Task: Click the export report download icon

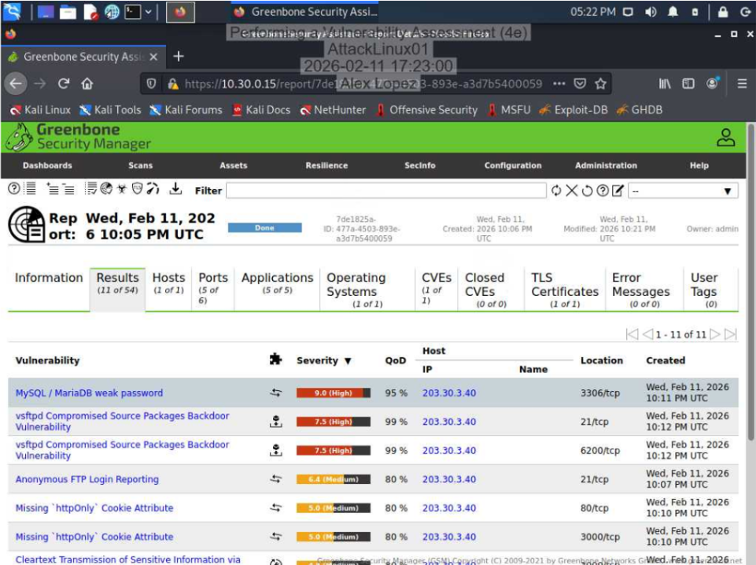Action: click(x=175, y=189)
